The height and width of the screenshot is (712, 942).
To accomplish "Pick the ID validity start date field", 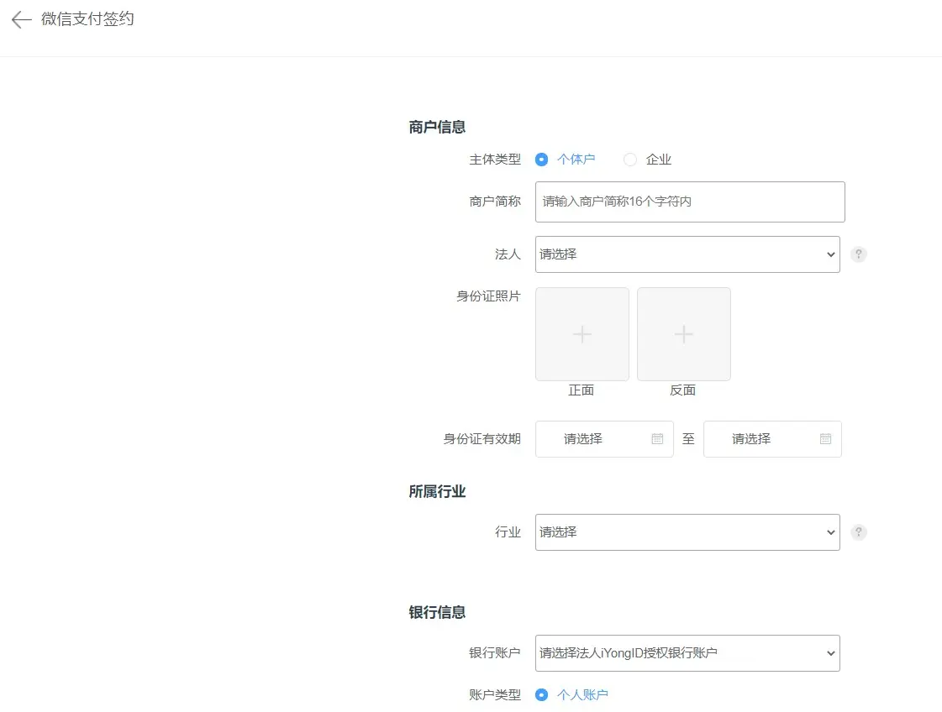I will 592,439.
